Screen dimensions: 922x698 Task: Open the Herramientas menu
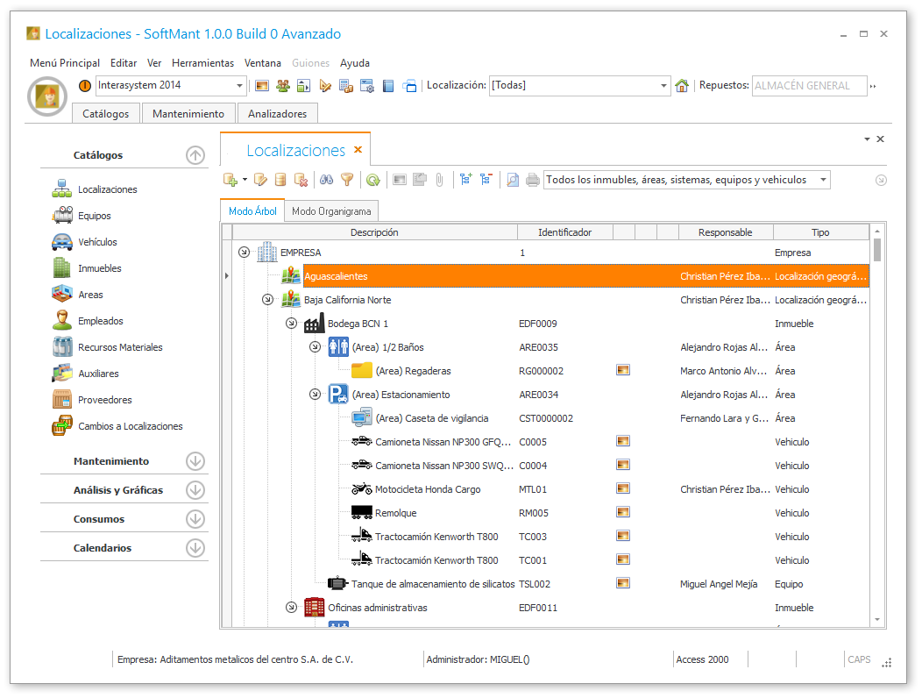click(x=202, y=63)
